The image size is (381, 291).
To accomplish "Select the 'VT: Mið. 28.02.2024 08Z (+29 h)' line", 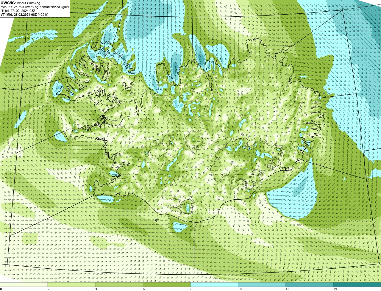I will point(24,15).
